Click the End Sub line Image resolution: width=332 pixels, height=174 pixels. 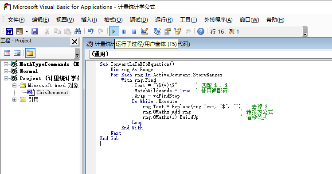pyautogui.click(x=109, y=138)
